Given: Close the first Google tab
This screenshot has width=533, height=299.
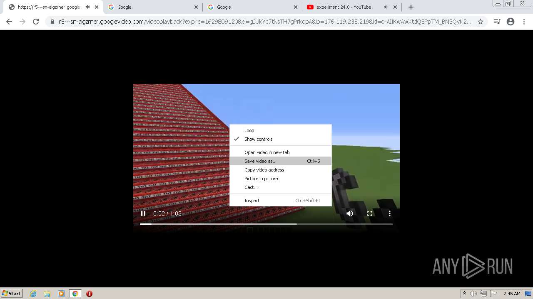Looking at the screenshot, I should click(x=196, y=7).
